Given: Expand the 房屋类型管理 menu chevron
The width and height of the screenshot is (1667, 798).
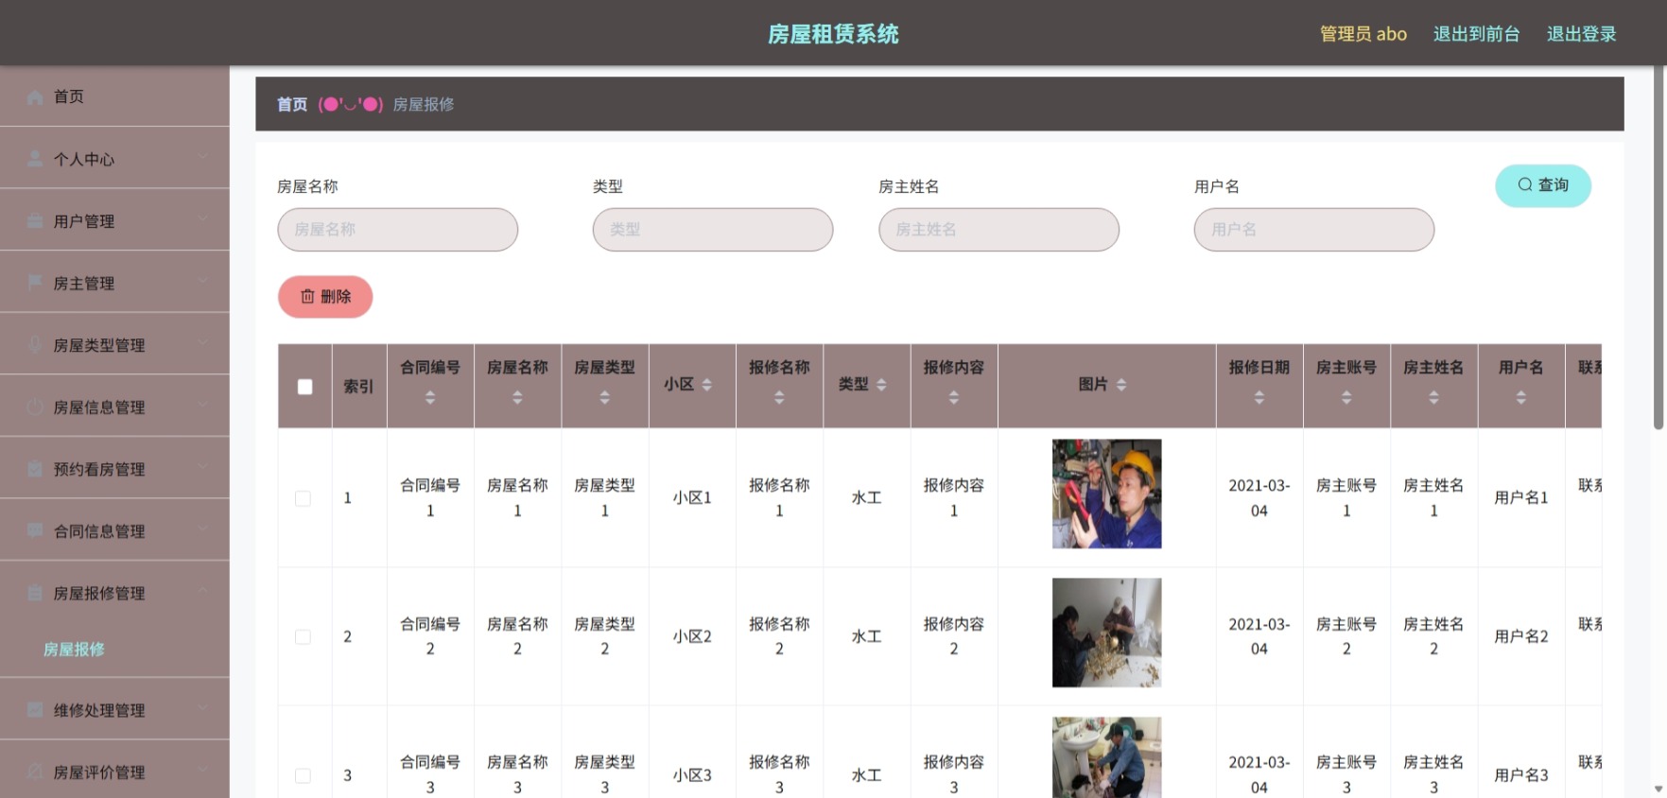Looking at the screenshot, I should [x=203, y=343].
